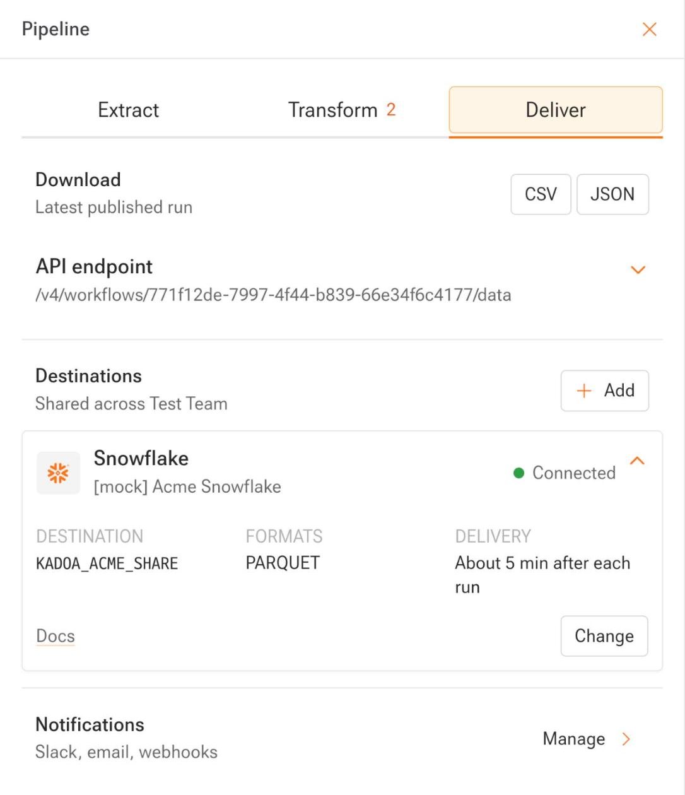Viewport: 685px width, 795px height.
Task: Change the Snowflake destination settings
Action: click(x=604, y=636)
